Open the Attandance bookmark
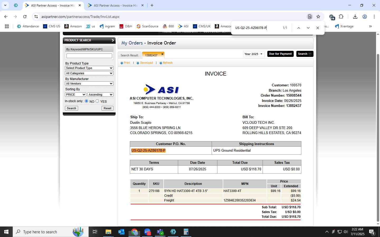This screenshot has height=237, width=380. [x=28, y=26]
